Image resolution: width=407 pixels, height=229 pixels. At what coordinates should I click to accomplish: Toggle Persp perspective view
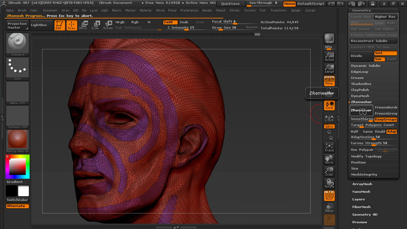click(329, 81)
